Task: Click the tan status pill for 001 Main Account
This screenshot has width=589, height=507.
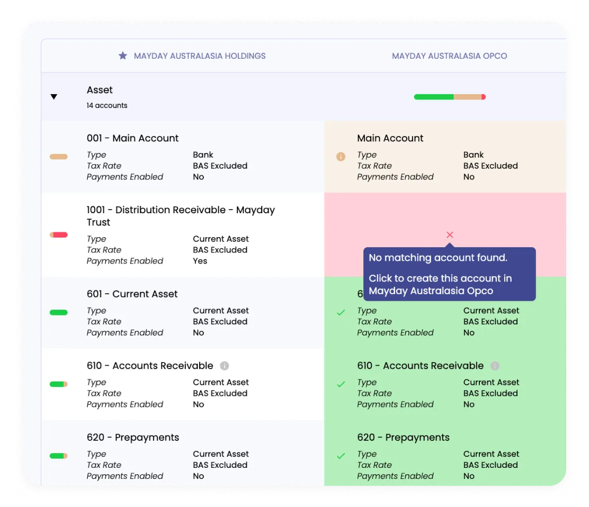Action: coord(59,157)
